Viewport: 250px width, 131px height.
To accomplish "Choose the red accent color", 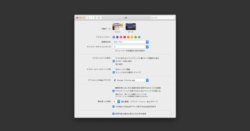I will tap(125, 37).
